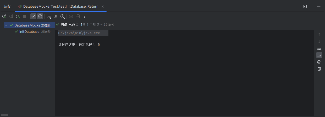Clear console with the trash icon

319,69
